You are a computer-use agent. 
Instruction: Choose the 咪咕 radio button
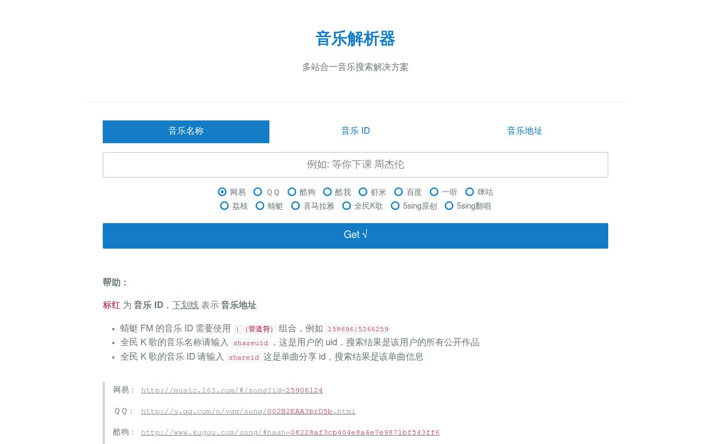469,192
